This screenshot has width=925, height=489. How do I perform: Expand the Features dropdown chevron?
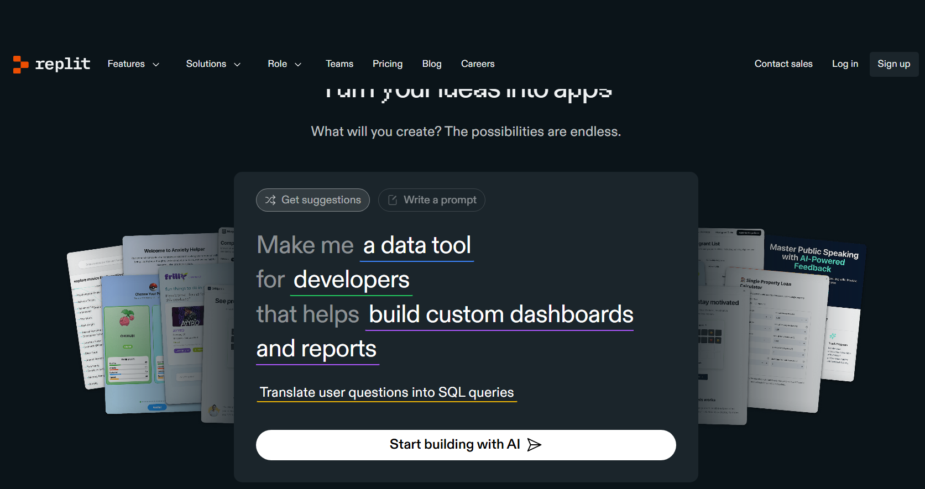pos(156,65)
